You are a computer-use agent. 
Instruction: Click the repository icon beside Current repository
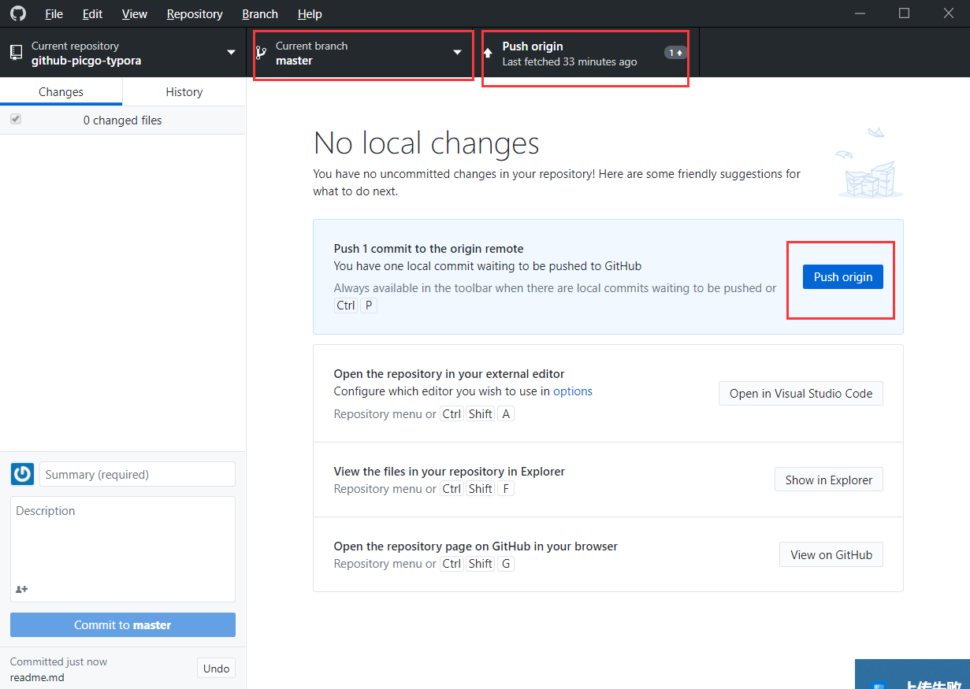(x=16, y=53)
